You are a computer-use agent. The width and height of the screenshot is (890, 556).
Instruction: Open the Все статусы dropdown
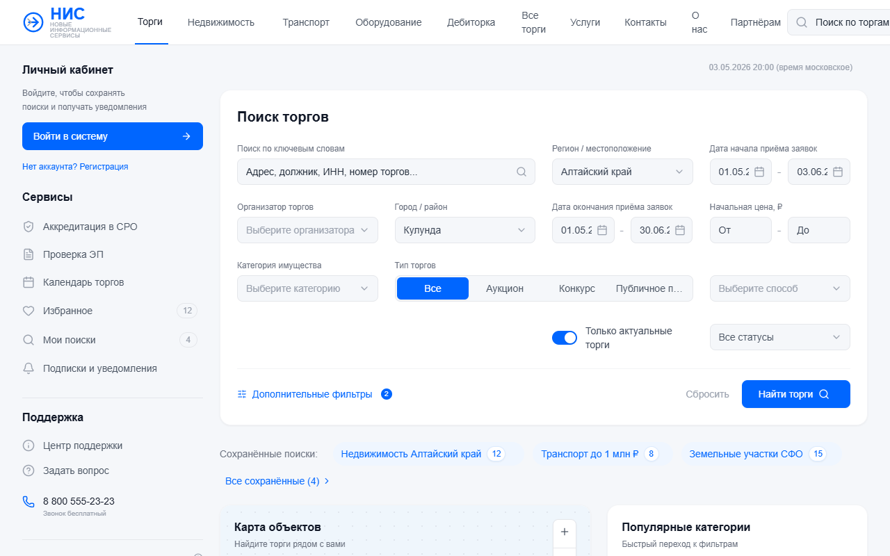point(780,337)
